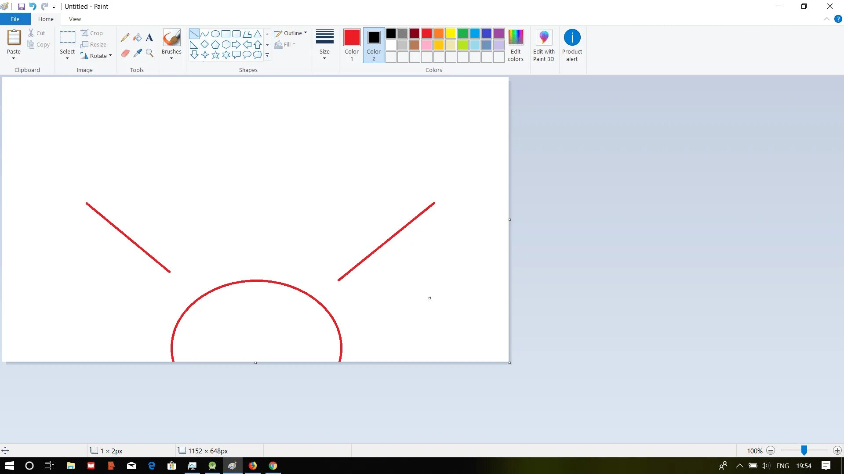Activate the Color 2 selector

(374, 45)
